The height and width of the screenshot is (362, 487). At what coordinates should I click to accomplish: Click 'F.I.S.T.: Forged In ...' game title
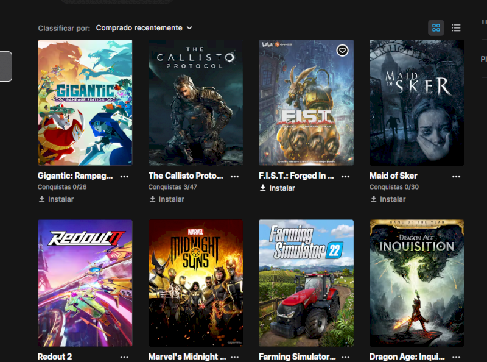296,176
